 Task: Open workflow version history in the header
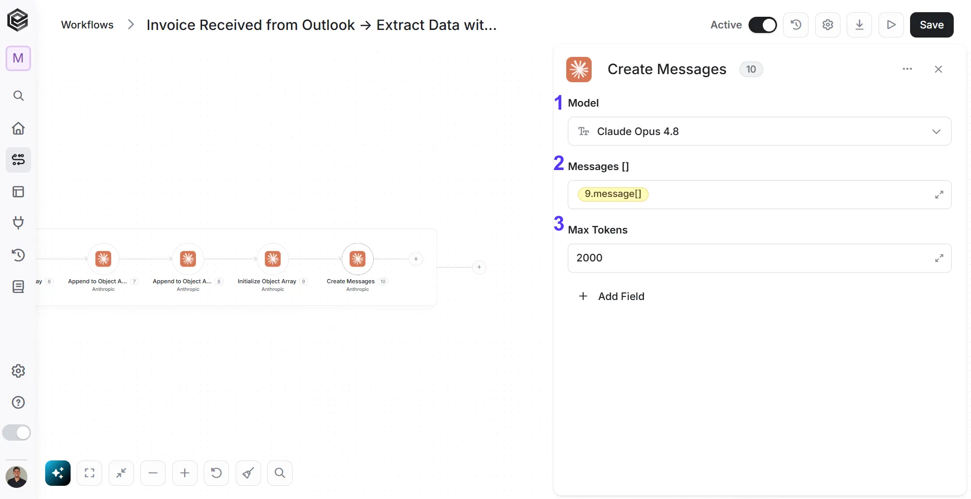pos(796,25)
